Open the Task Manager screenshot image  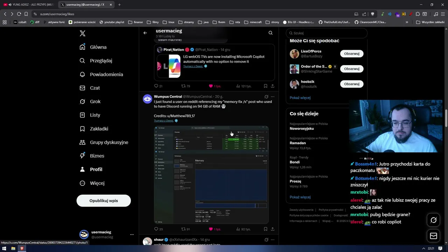(x=211, y=175)
